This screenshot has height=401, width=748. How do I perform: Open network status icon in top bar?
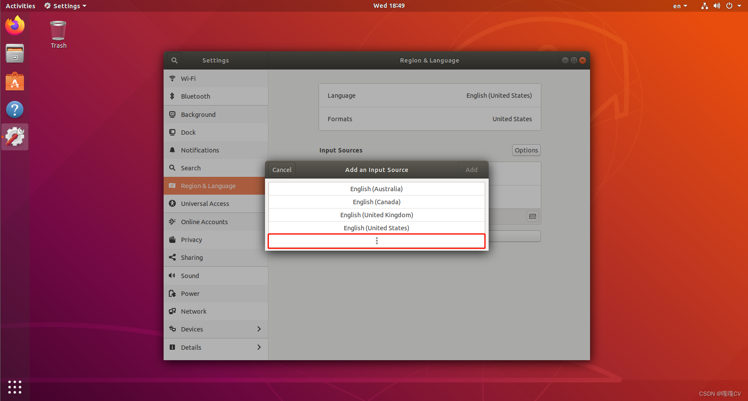tap(704, 6)
